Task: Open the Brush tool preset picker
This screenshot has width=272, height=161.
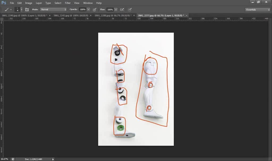Action: (8, 10)
